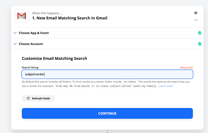208x133 pixels.
Task: Follow the Learn more link
Action: (166, 86)
